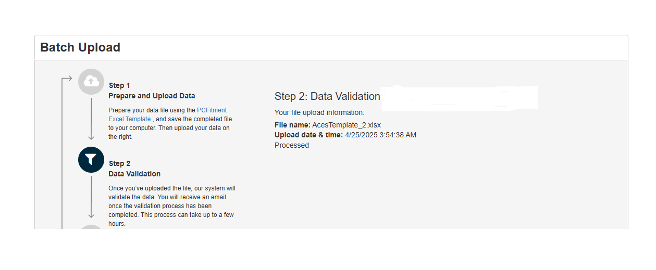Click 'Your file upload information:' text
656x270 pixels.
coord(319,112)
